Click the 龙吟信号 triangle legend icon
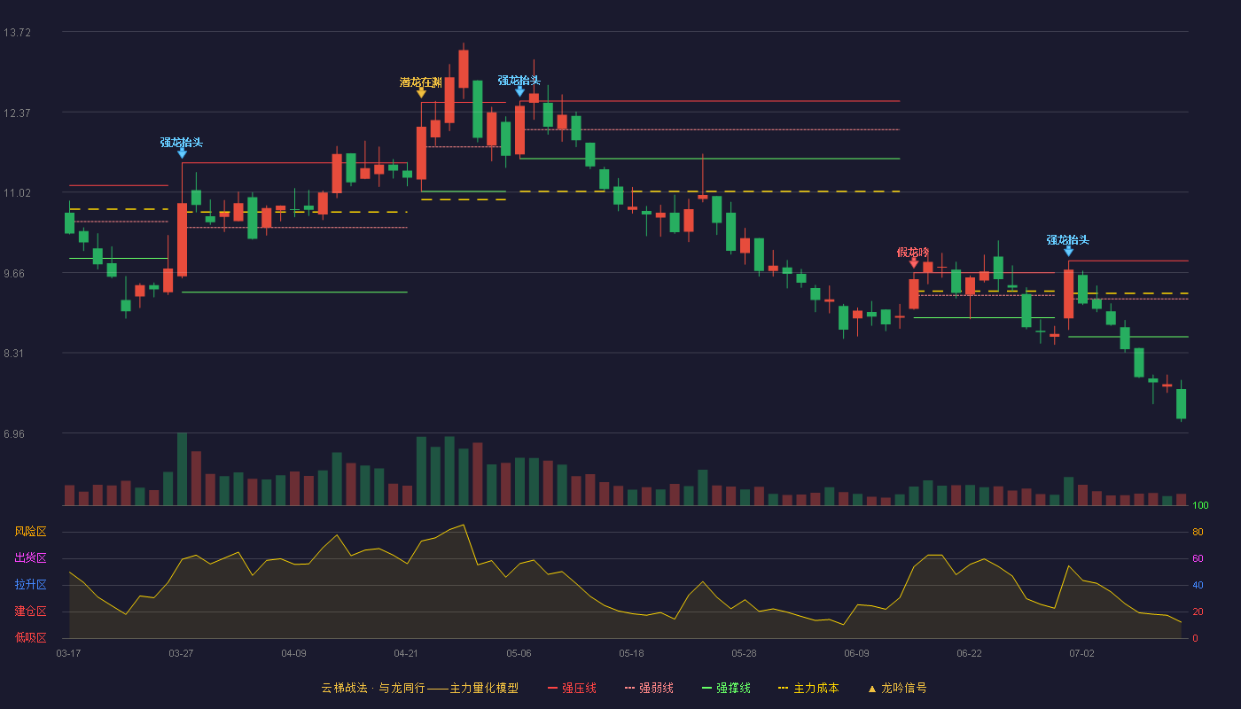Image resolution: width=1241 pixels, height=709 pixels. click(x=871, y=689)
